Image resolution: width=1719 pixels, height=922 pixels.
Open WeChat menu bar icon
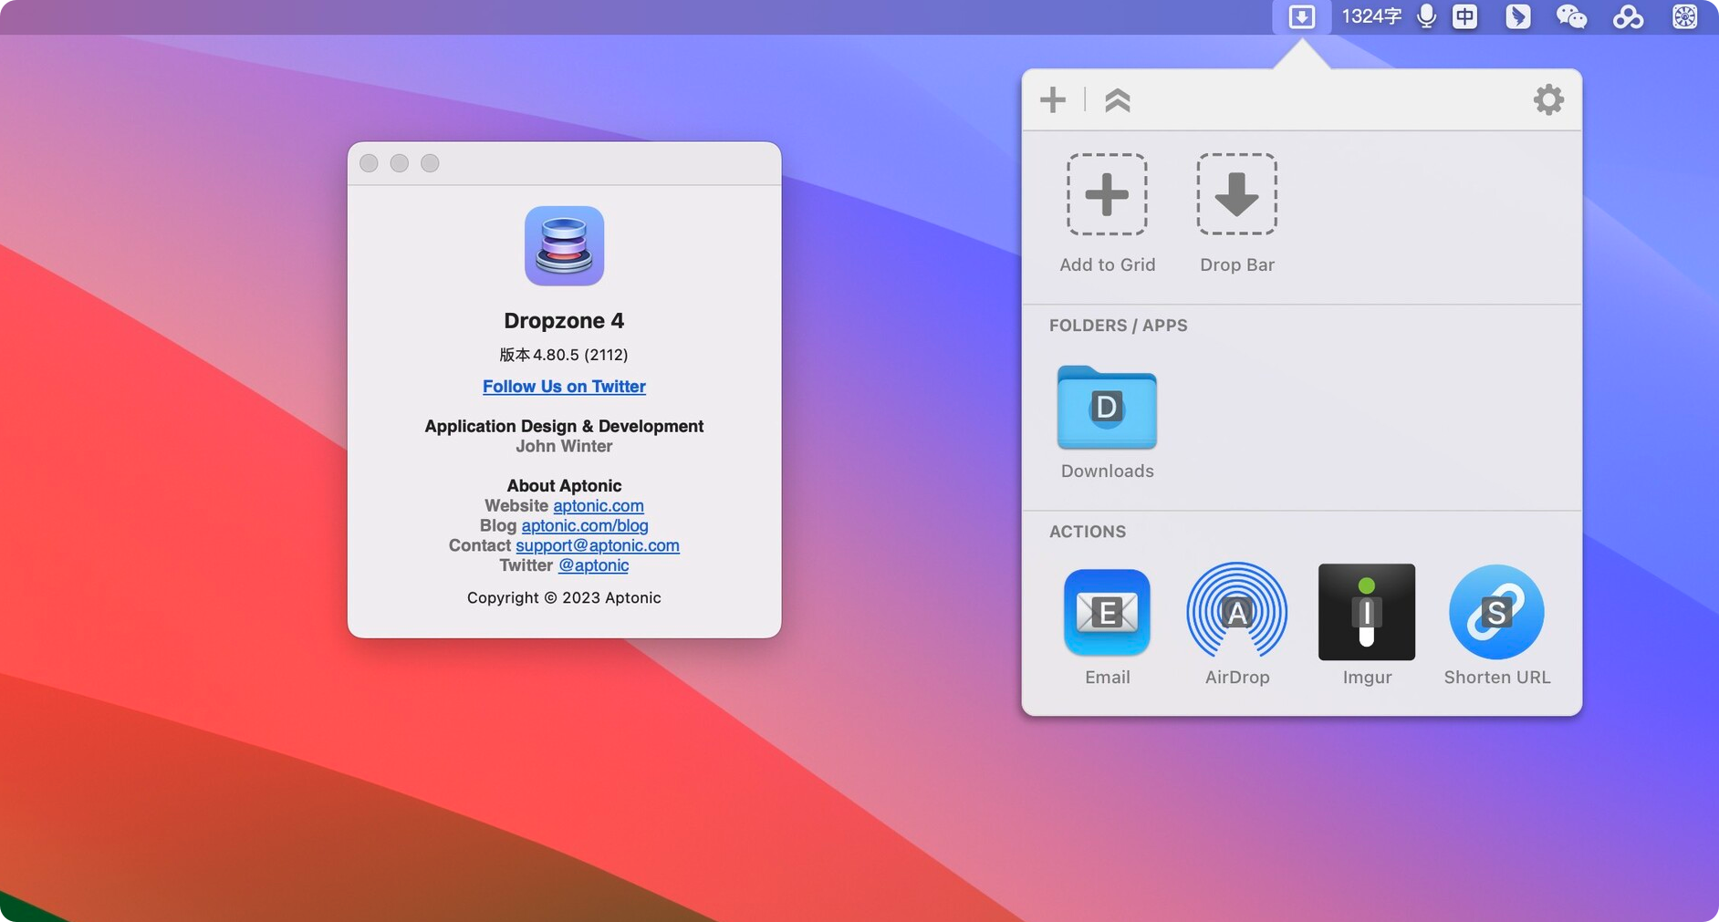click(x=1571, y=16)
